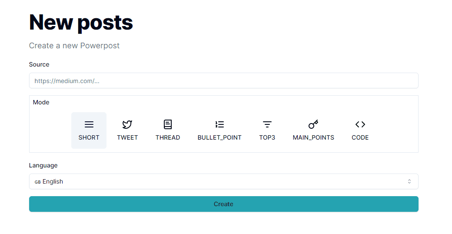Viewport: 452px width, 234px height.
Task: Click the Source field label
Action: click(39, 64)
